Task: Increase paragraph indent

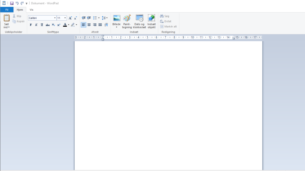Action: coord(89,18)
